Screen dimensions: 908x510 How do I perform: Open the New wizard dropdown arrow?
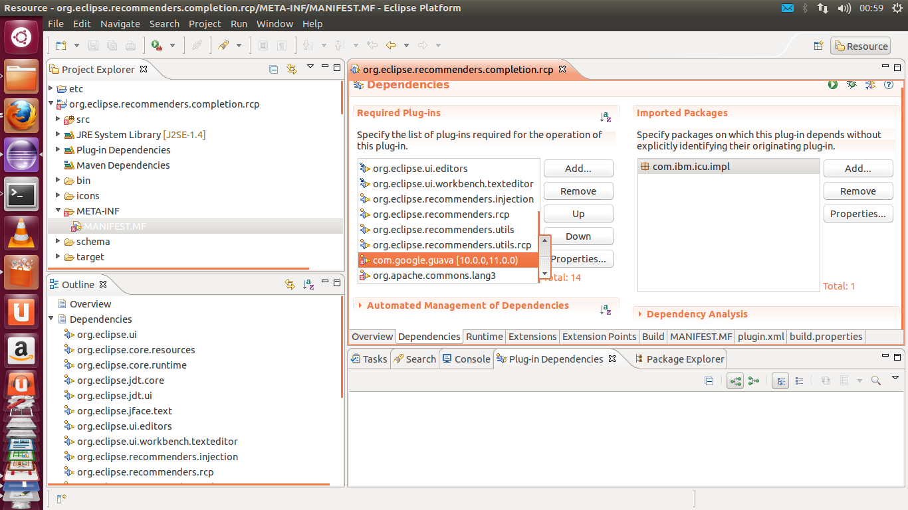pyautogui.click(x=76, y=46)
